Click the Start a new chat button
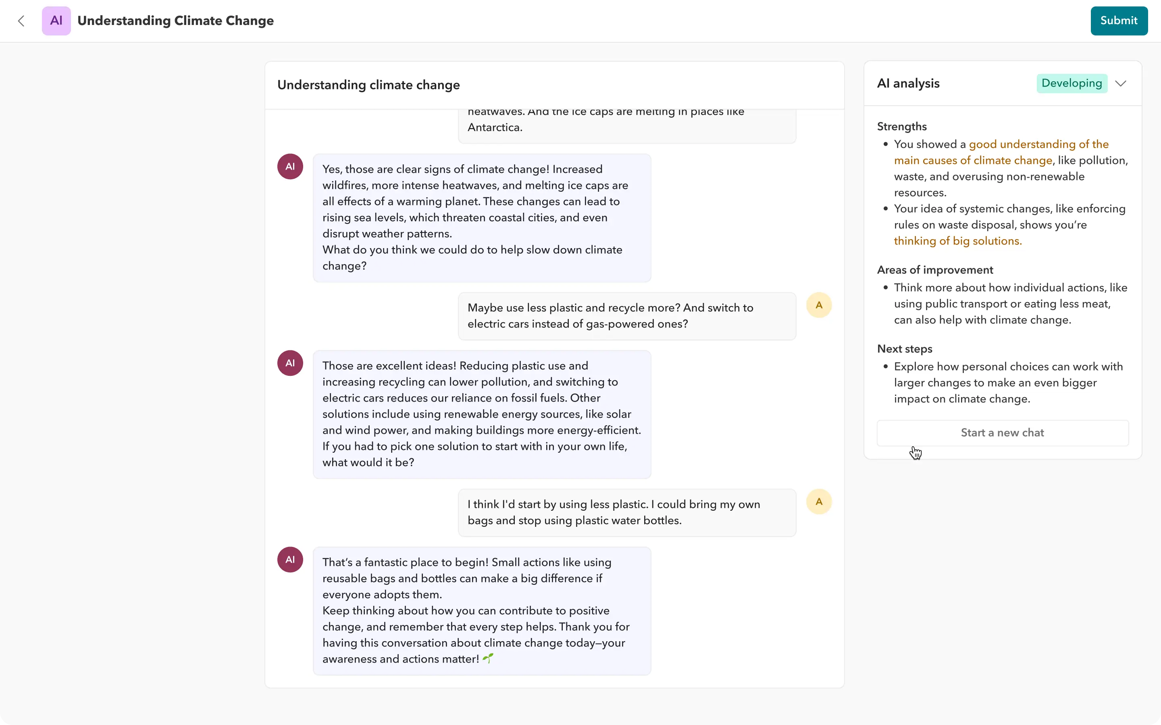 (x=1002, y=433)
